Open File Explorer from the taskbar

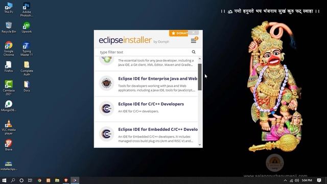coord(57,180)
